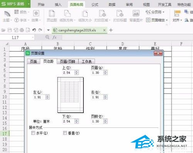Image resolution: width=193 pixels, height=153 pixels.
Task: Open the 视图 ribbon tab
Action: click(x=146, y=5)
